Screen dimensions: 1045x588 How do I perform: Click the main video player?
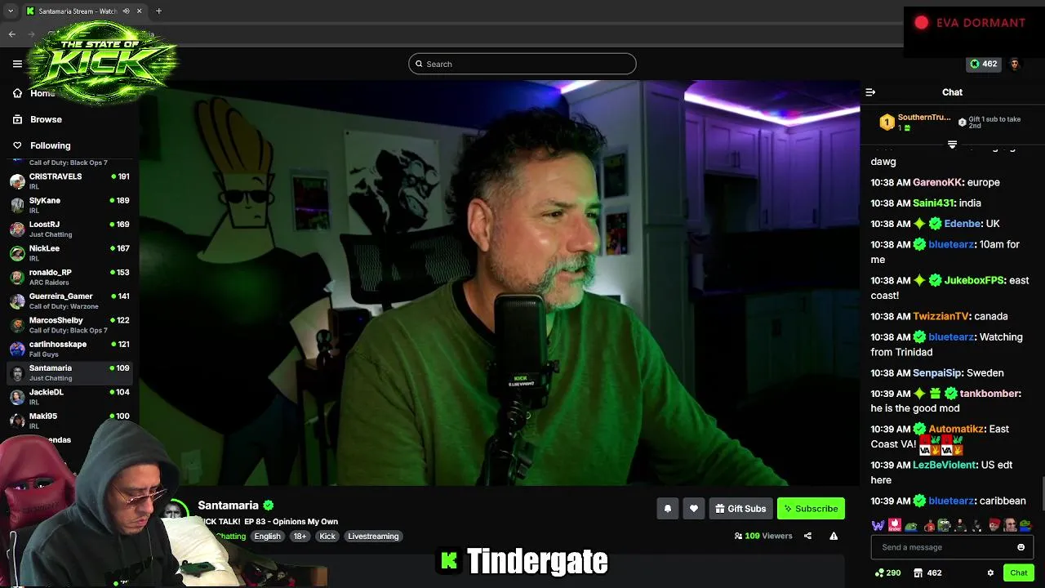(x=499, y=283)
